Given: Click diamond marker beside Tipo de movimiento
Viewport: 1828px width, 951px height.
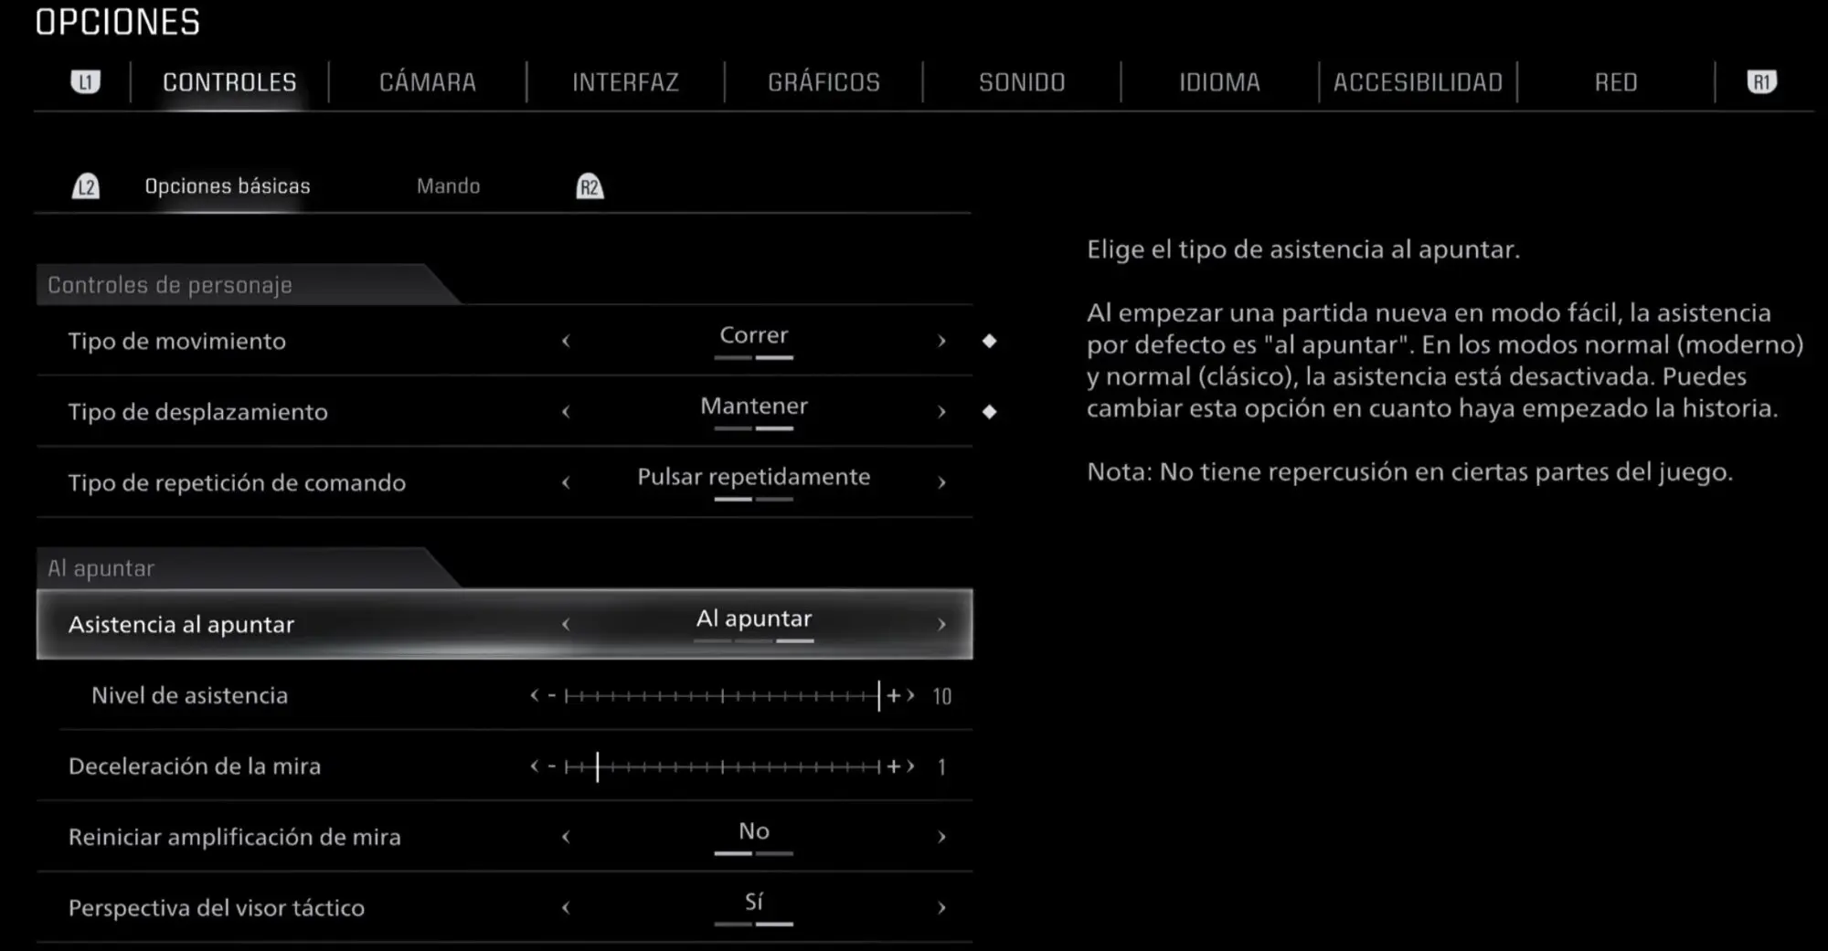Looking at the screenshot, I should 989,341.
